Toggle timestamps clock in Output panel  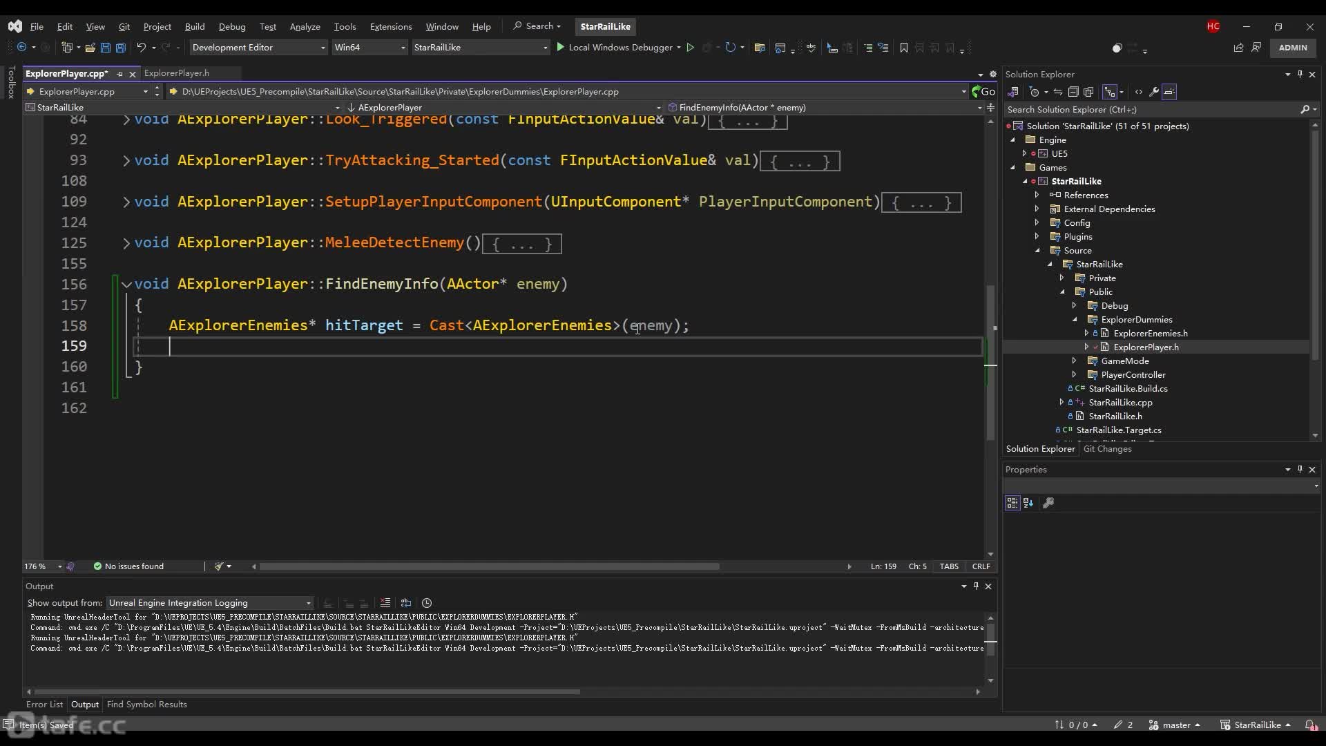click(427, 603)
